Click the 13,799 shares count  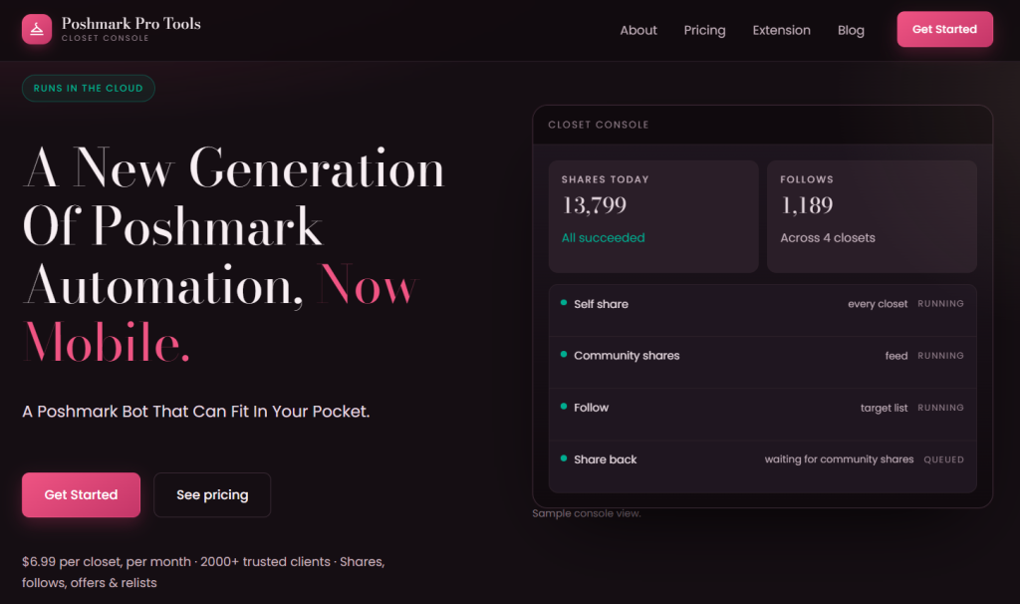[x=594, y=205]
